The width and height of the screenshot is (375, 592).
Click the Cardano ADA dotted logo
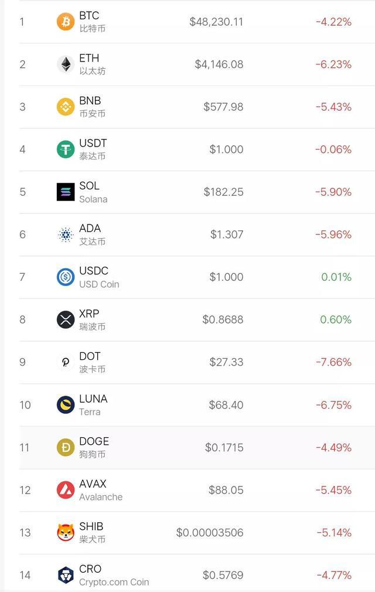click(66, 234)
